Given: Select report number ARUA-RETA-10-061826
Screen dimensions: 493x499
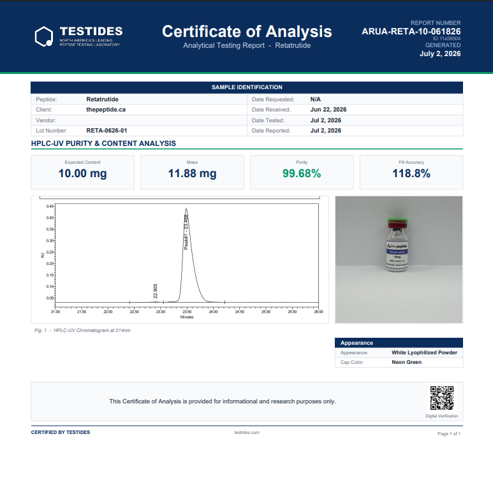Looking at the screenshot, I should pos(411,31).
